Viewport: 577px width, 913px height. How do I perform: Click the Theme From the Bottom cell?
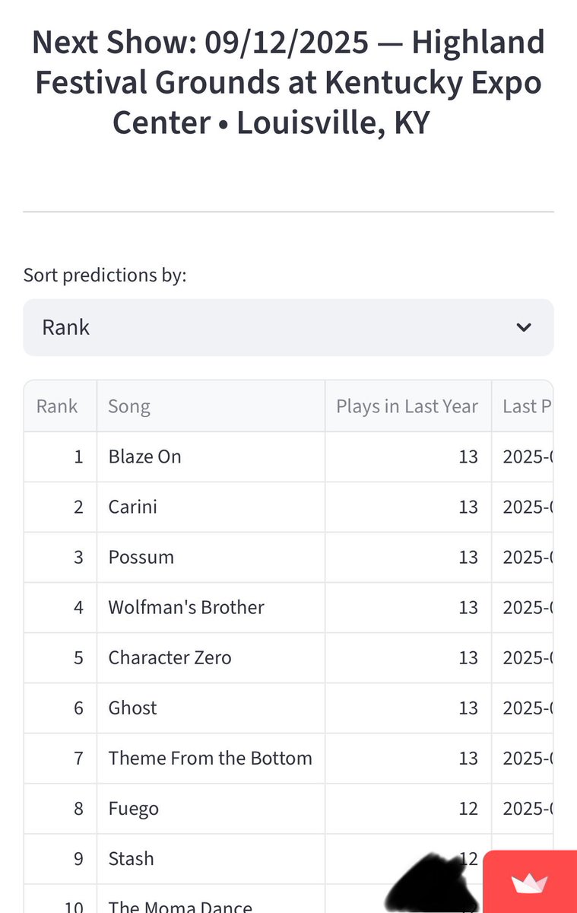[x=211, y=758]
